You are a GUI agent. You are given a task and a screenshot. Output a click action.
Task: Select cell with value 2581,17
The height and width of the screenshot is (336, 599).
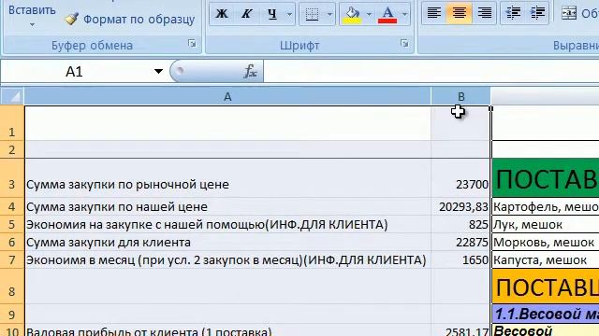461,330
